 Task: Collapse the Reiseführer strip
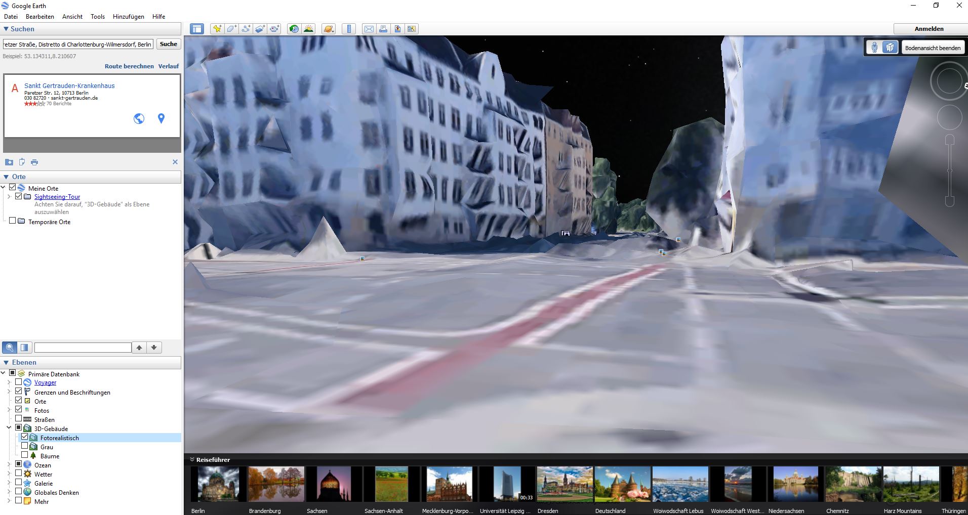tap(192, 459)
